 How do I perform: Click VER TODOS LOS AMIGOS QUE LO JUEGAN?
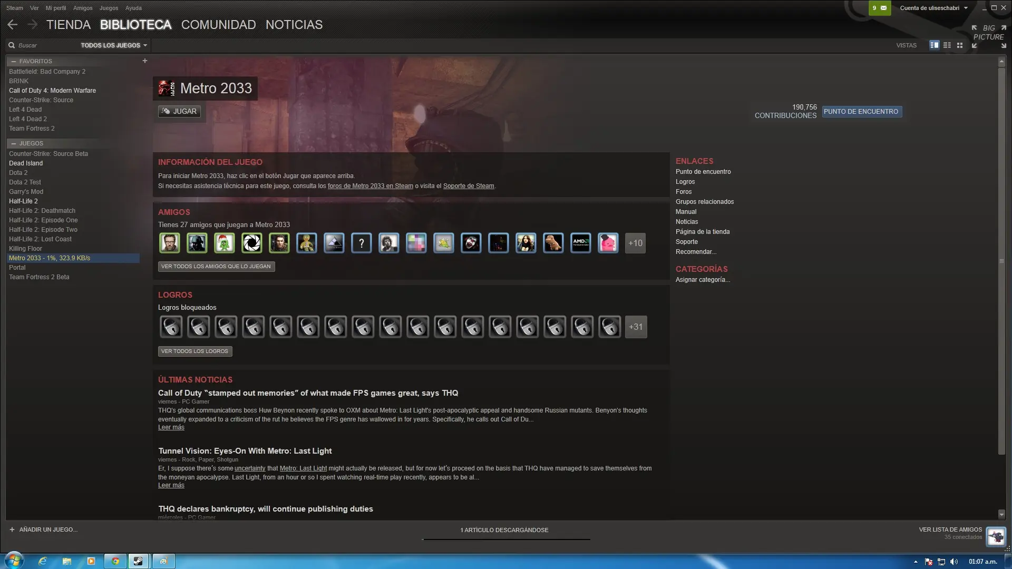[x=216, y=267]
